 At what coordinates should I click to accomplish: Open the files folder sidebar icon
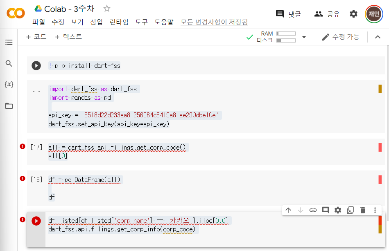(x=9, y=106)
